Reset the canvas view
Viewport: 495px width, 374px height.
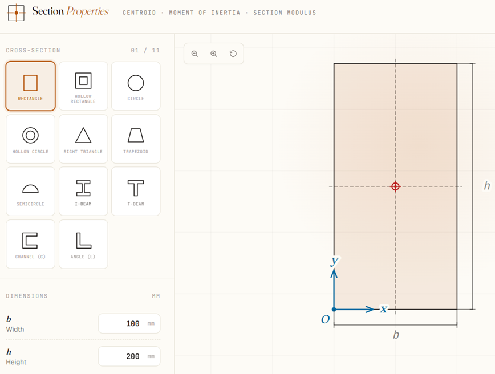point(233,54)
